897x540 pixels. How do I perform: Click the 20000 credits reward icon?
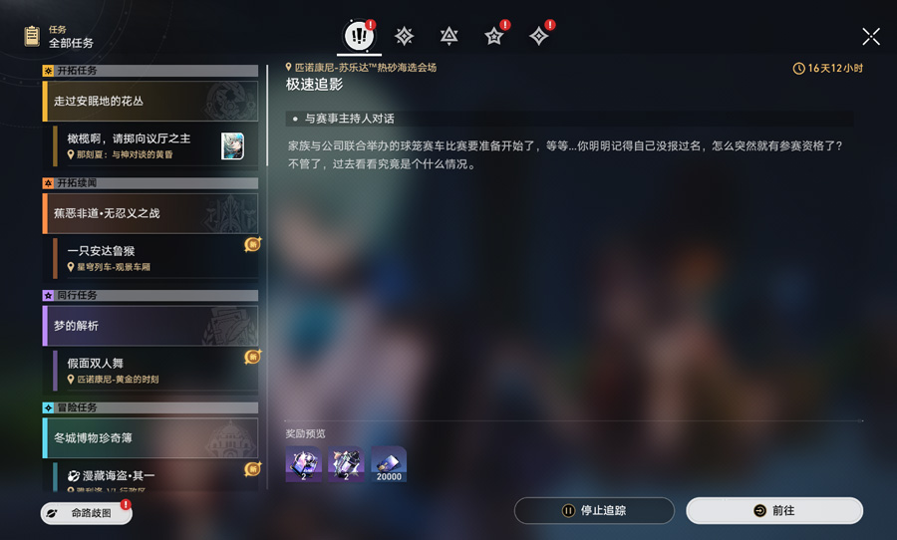coord(389,464)
